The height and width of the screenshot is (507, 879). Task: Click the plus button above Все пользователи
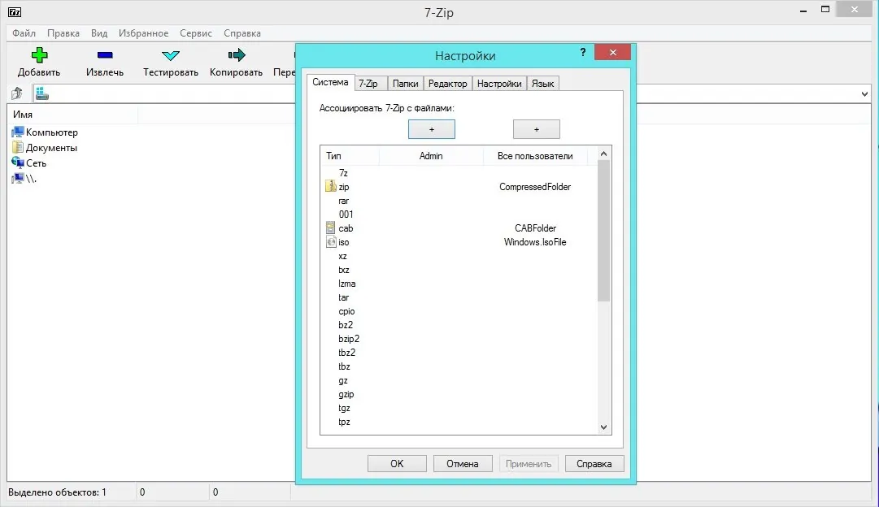pyautogui.click(x=537, y=129)
